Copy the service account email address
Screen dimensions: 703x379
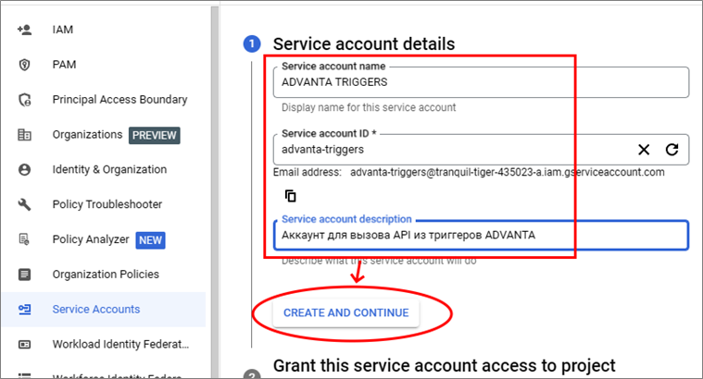(x=291, y=196)
